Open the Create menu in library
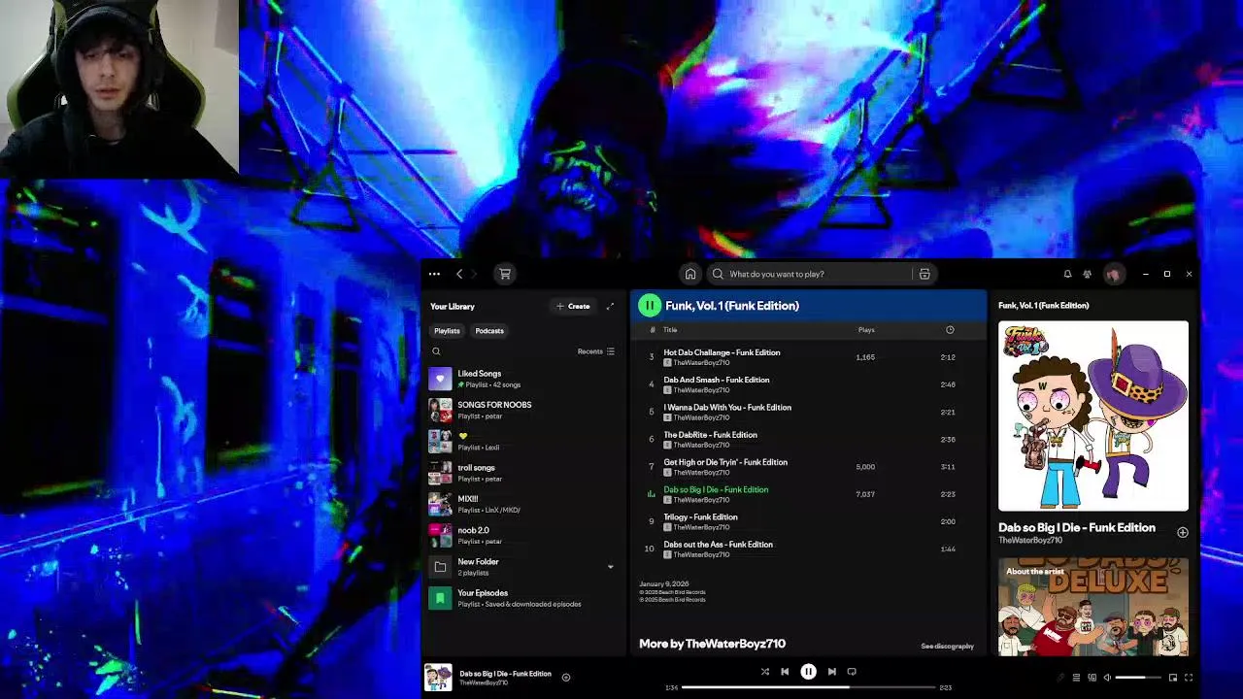1243x699 pixels. (573, 306)
